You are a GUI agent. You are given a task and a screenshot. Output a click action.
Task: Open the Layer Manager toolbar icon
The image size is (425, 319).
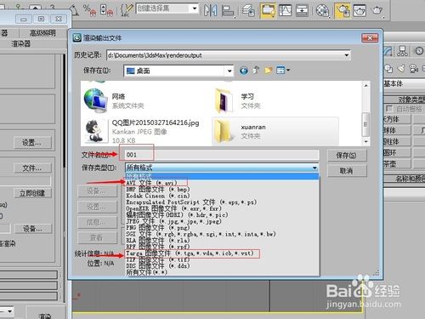click(x=248, y=11)
